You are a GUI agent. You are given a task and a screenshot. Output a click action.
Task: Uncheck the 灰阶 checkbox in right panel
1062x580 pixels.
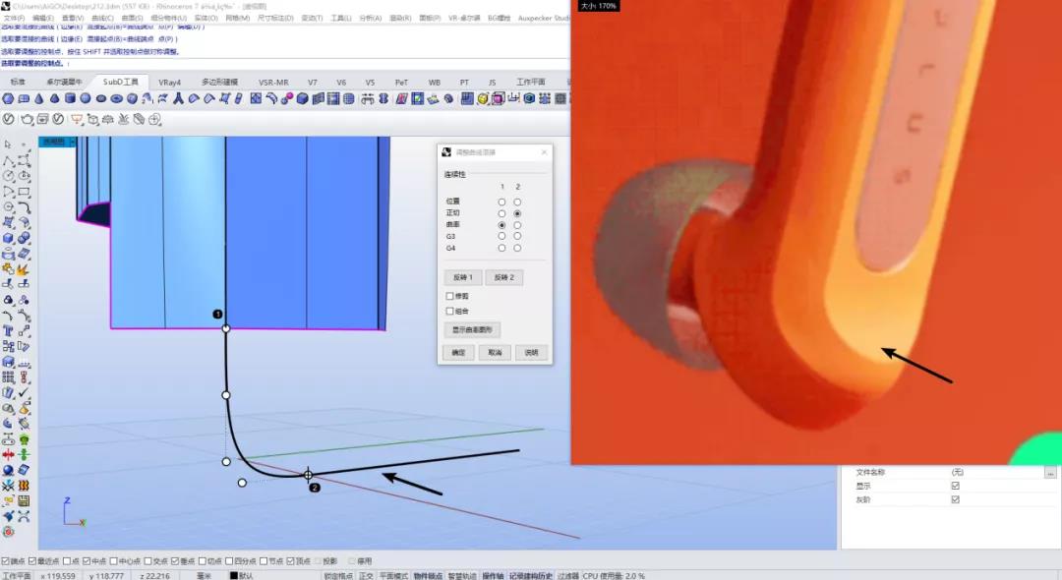(956, 499)
